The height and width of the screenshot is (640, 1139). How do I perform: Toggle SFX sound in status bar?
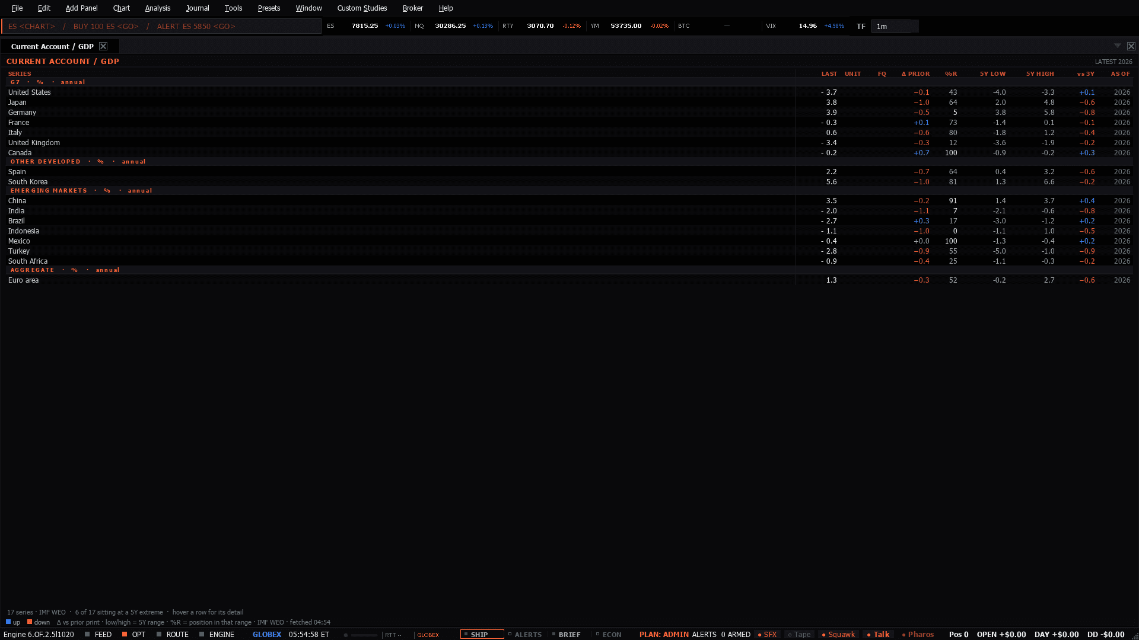tap(767, 635)
